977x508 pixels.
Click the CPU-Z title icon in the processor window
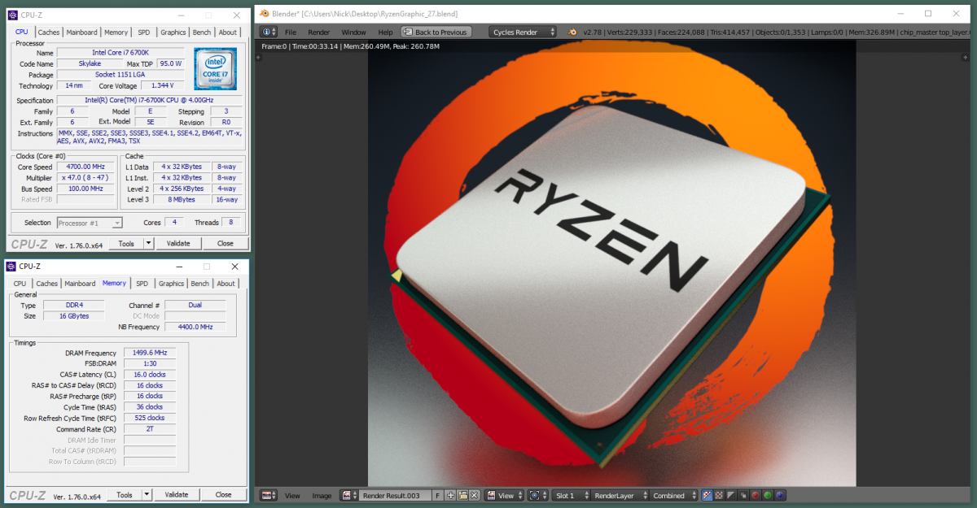[12, 15]
